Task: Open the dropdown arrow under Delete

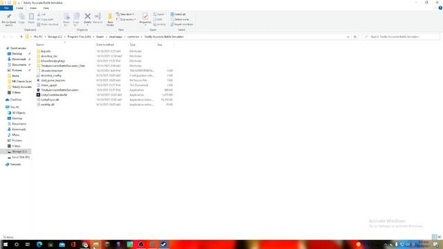Action: tap(87, 25)
